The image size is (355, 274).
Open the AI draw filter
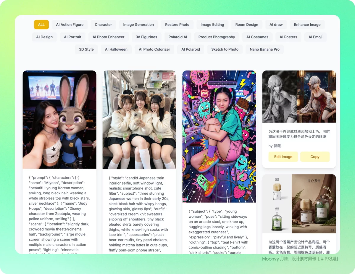click(x=276, y=25)
